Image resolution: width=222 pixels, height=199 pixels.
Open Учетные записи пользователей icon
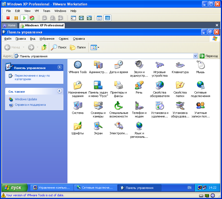click(200, 110)
